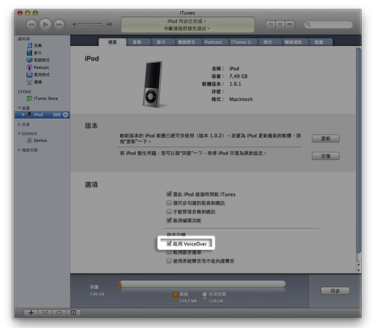Switch to the 電視節目 tab
The height and width of the screenshot is (328, 376).
187,42
